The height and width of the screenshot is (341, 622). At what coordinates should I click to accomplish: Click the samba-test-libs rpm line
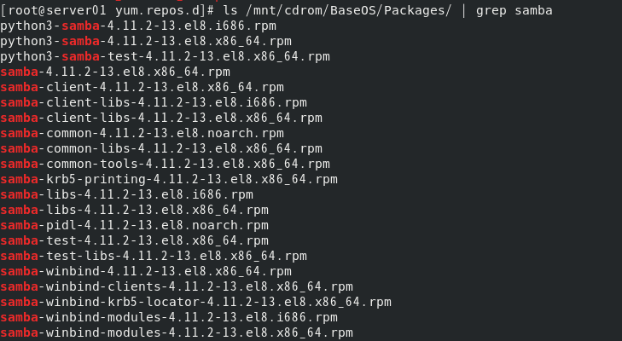[x=154, y=256]
